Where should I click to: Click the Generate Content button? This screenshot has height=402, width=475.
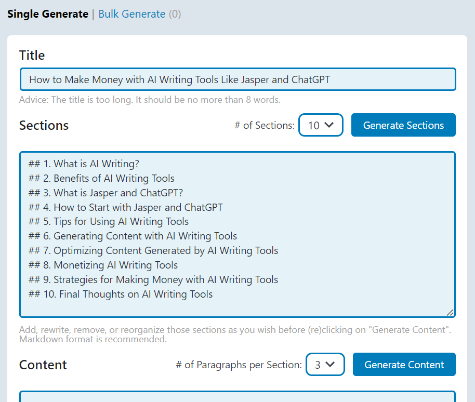coord(404,365)
